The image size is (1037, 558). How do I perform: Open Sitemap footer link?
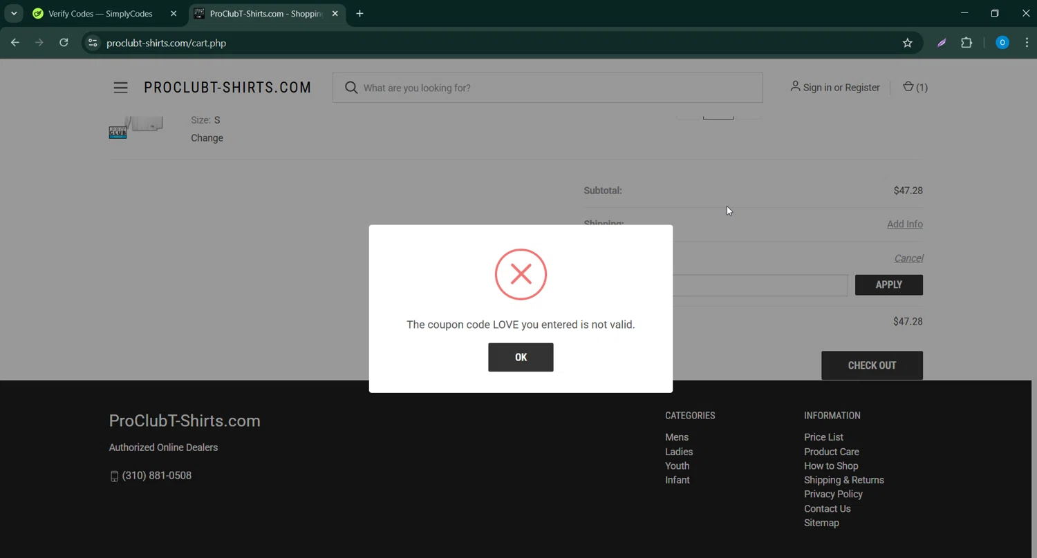(821, 523)
